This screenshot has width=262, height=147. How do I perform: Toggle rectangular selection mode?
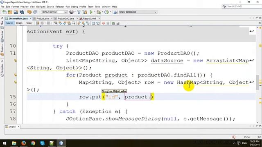(x=73, y=23)
